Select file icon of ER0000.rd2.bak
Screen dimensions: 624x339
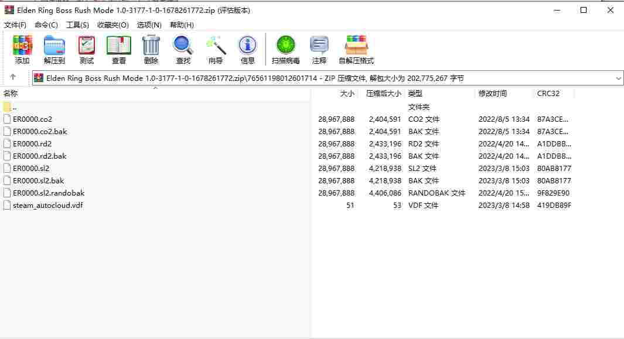7,156
